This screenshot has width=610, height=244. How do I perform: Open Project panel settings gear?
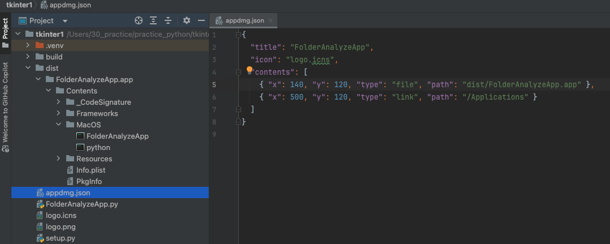(187, 20)
